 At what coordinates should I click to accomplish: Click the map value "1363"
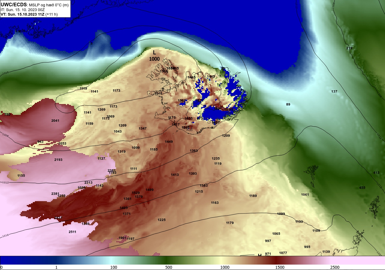(x=194, y=151)
